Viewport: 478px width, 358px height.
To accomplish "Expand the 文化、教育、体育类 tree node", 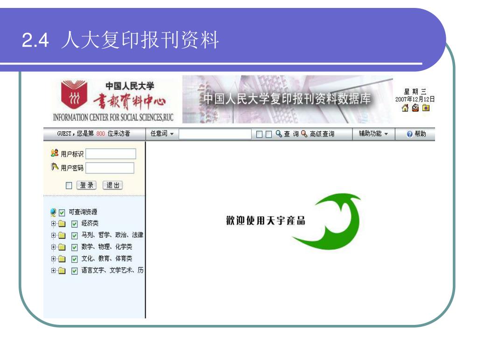I will coord(53,258).
